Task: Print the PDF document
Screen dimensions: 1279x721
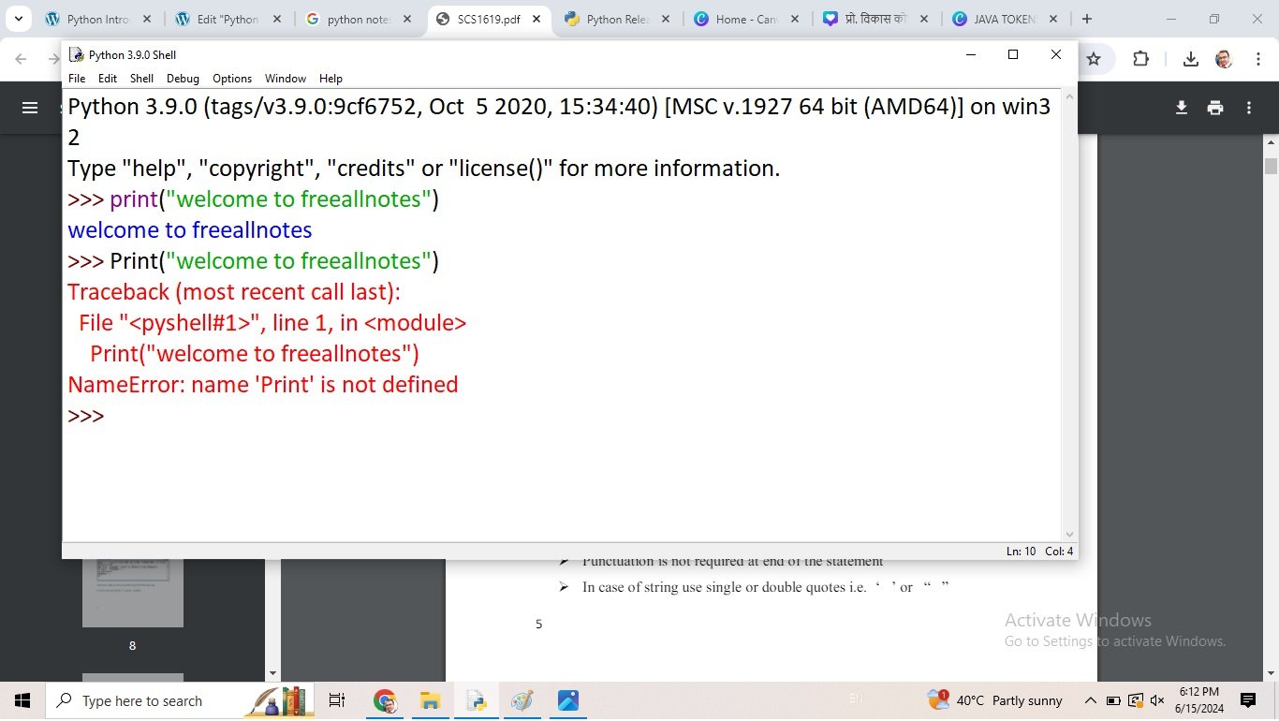Action: (x=1215, y=108)
